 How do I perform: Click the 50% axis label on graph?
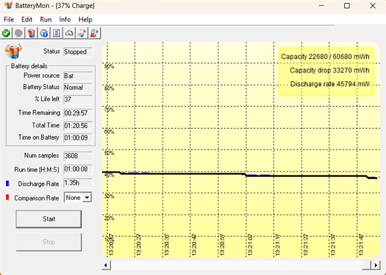[x=109, y=153]
